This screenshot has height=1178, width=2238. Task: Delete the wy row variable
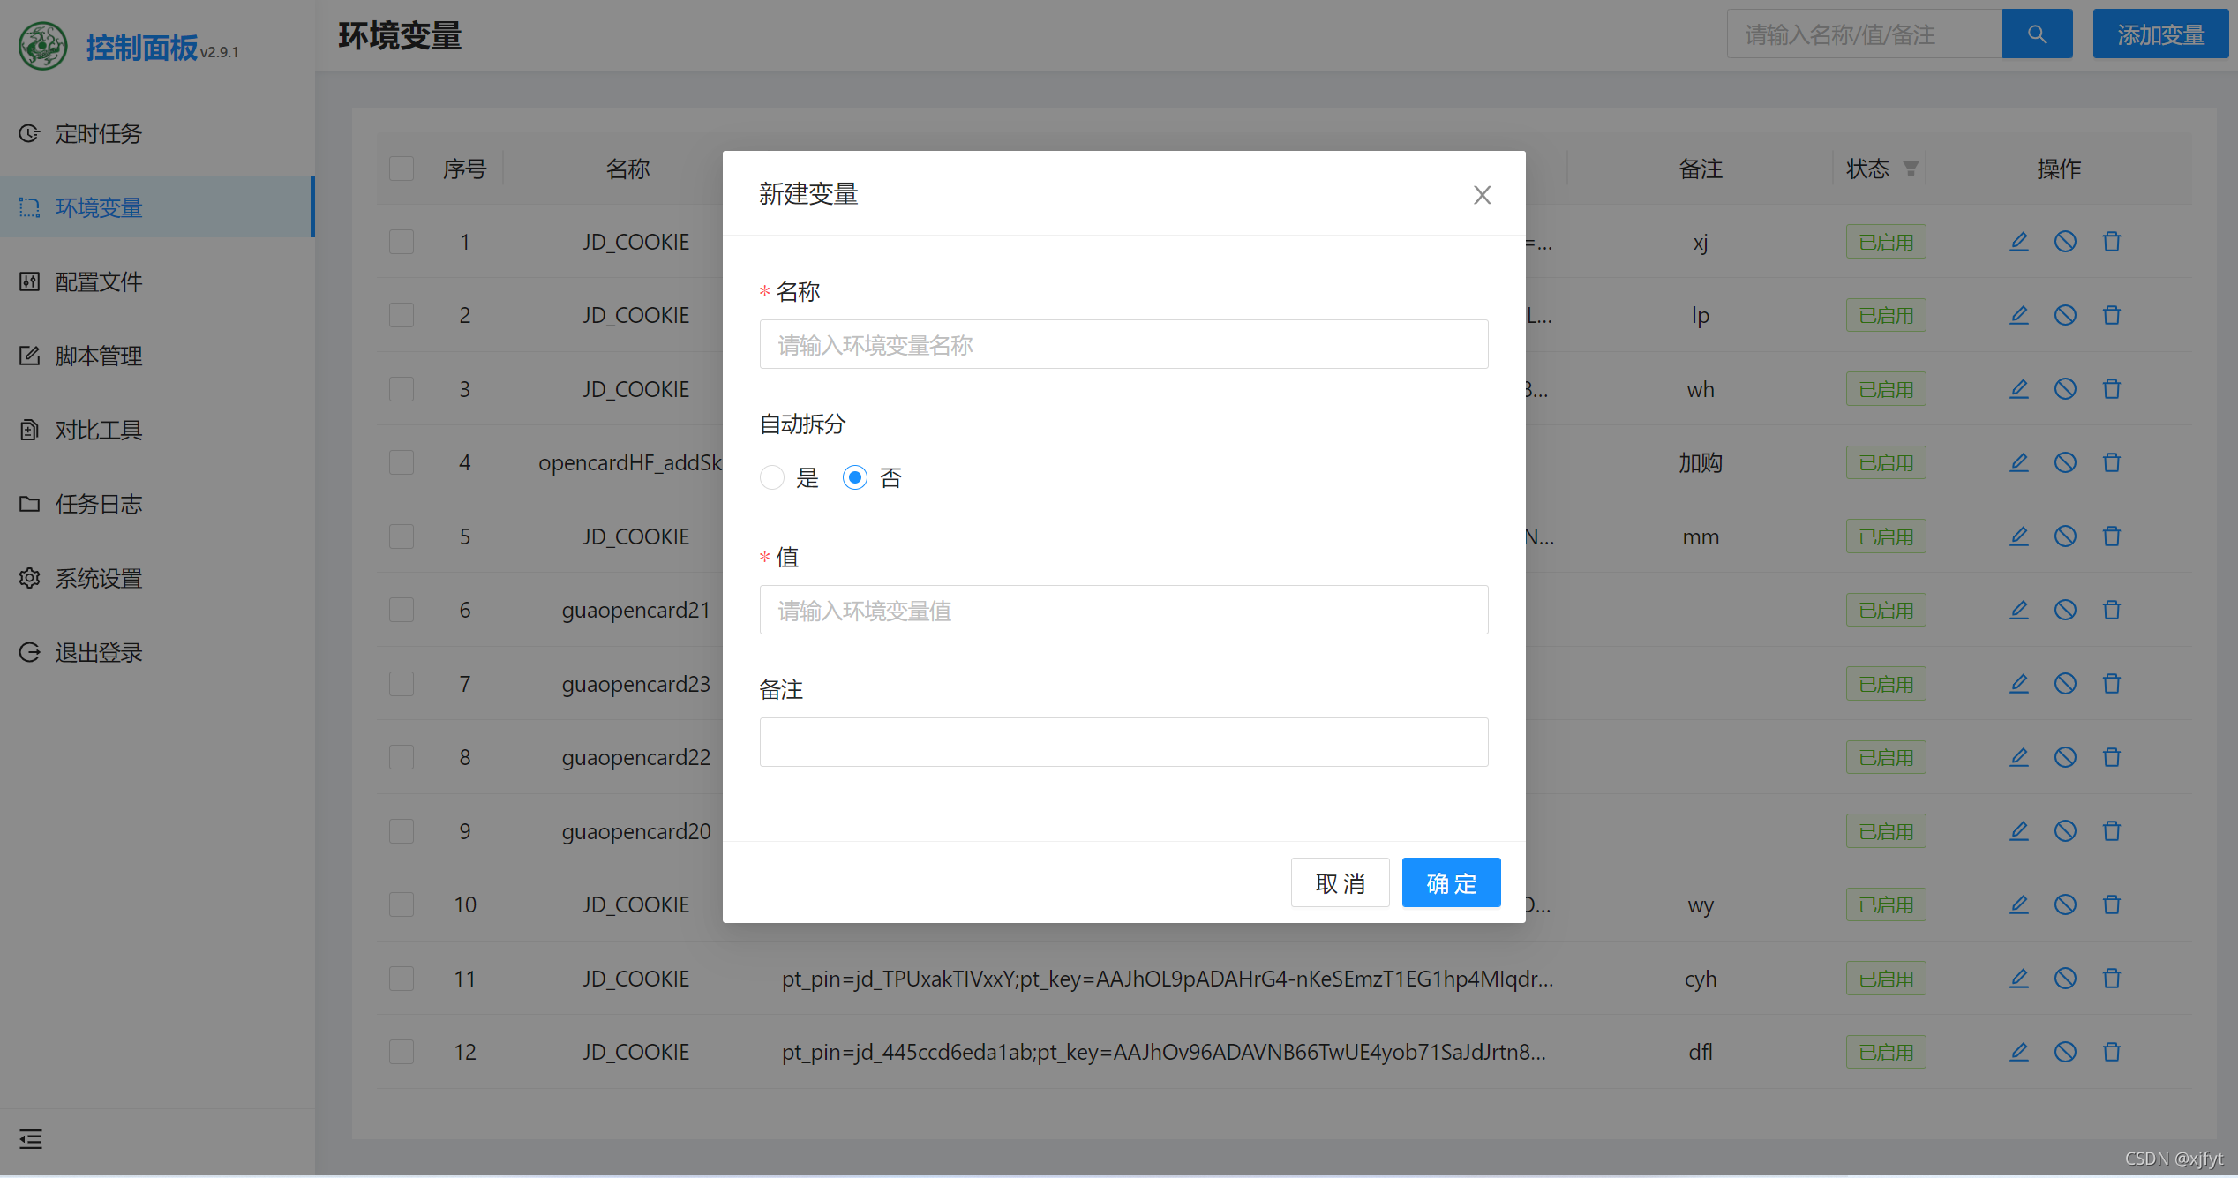pyautogui.click(x=2112, y=904)
